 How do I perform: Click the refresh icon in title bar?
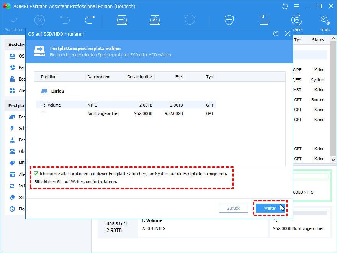click(x=285, y=7)
